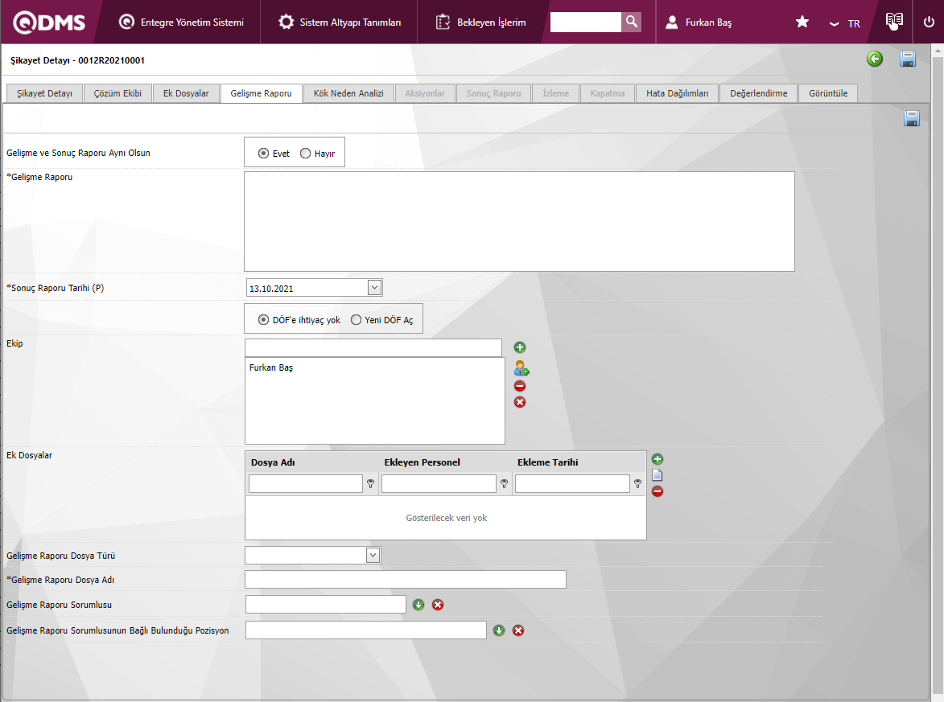Image resolution: width=944 pixels, height=702 pixels.
Task: Open Sonuç Raporu Tarihi date dropdown
Action: point(374,288)
